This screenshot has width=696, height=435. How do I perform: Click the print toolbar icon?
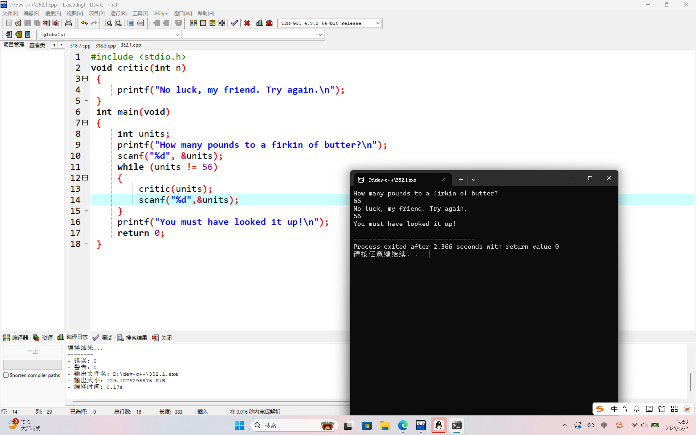point(69,23)
